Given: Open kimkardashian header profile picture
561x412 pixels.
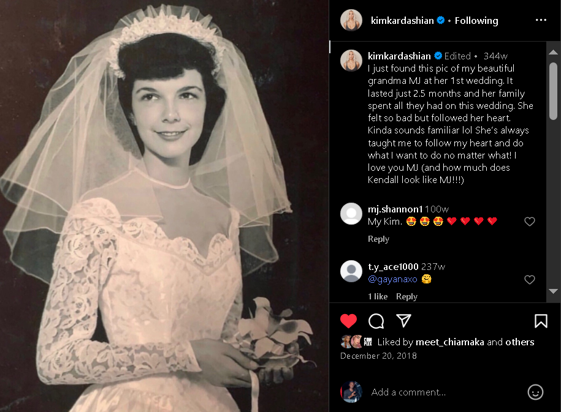Looking at the screenshot, I should point(351,20).
